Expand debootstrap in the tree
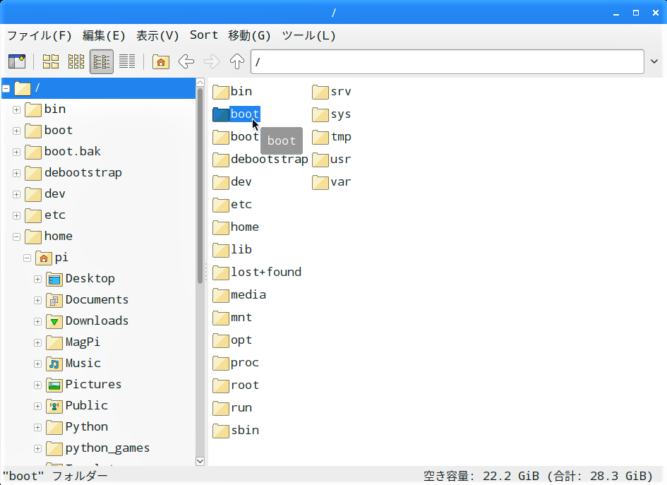Screen dimensions: 667x485 tap(17, 174)
